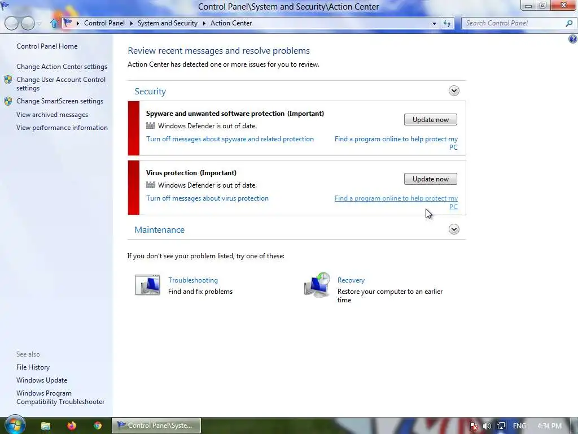
Task: Click the ENG language indicator
Action: 519,426
